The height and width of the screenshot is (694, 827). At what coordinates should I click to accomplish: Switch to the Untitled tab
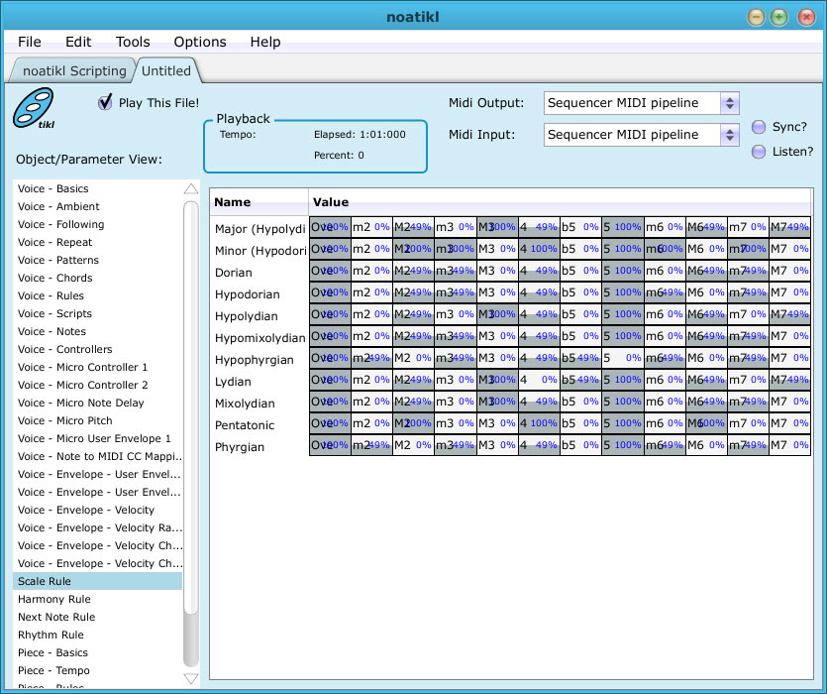[x=166, y=70]
